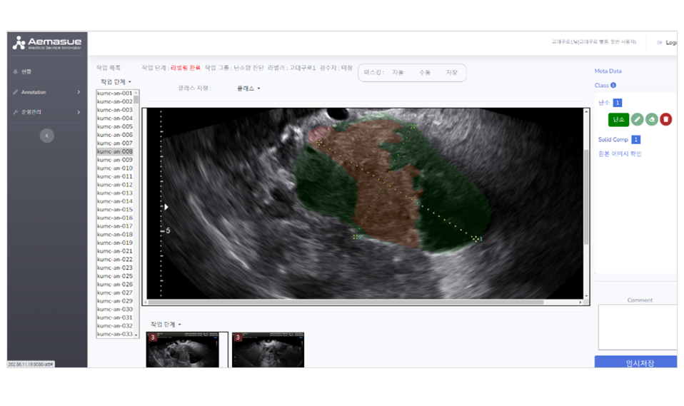Click the pencil edit icon for 난소
Image resolution: width=684 pixels, height=406 pixels.
tap(637, 119)
